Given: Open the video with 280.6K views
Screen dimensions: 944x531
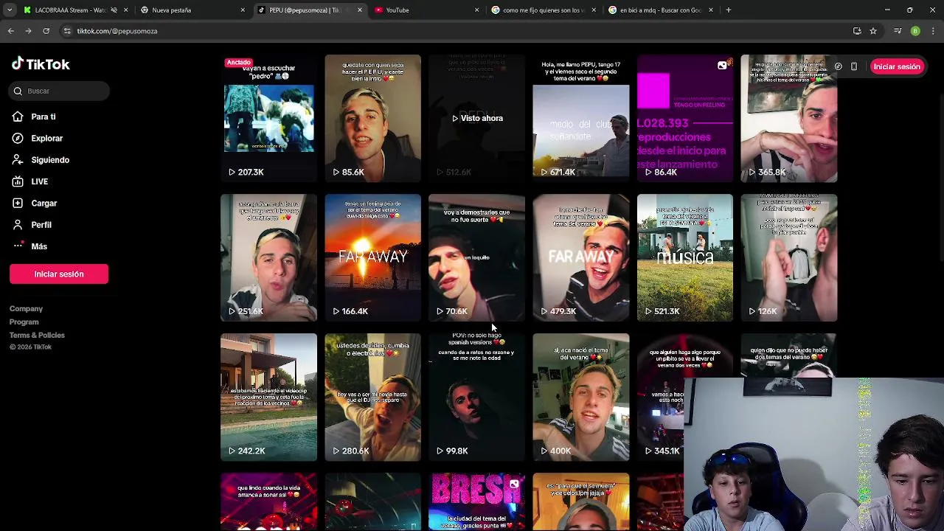Looking at the screenshot, I should pyautogui.click(x=372, y=397).
